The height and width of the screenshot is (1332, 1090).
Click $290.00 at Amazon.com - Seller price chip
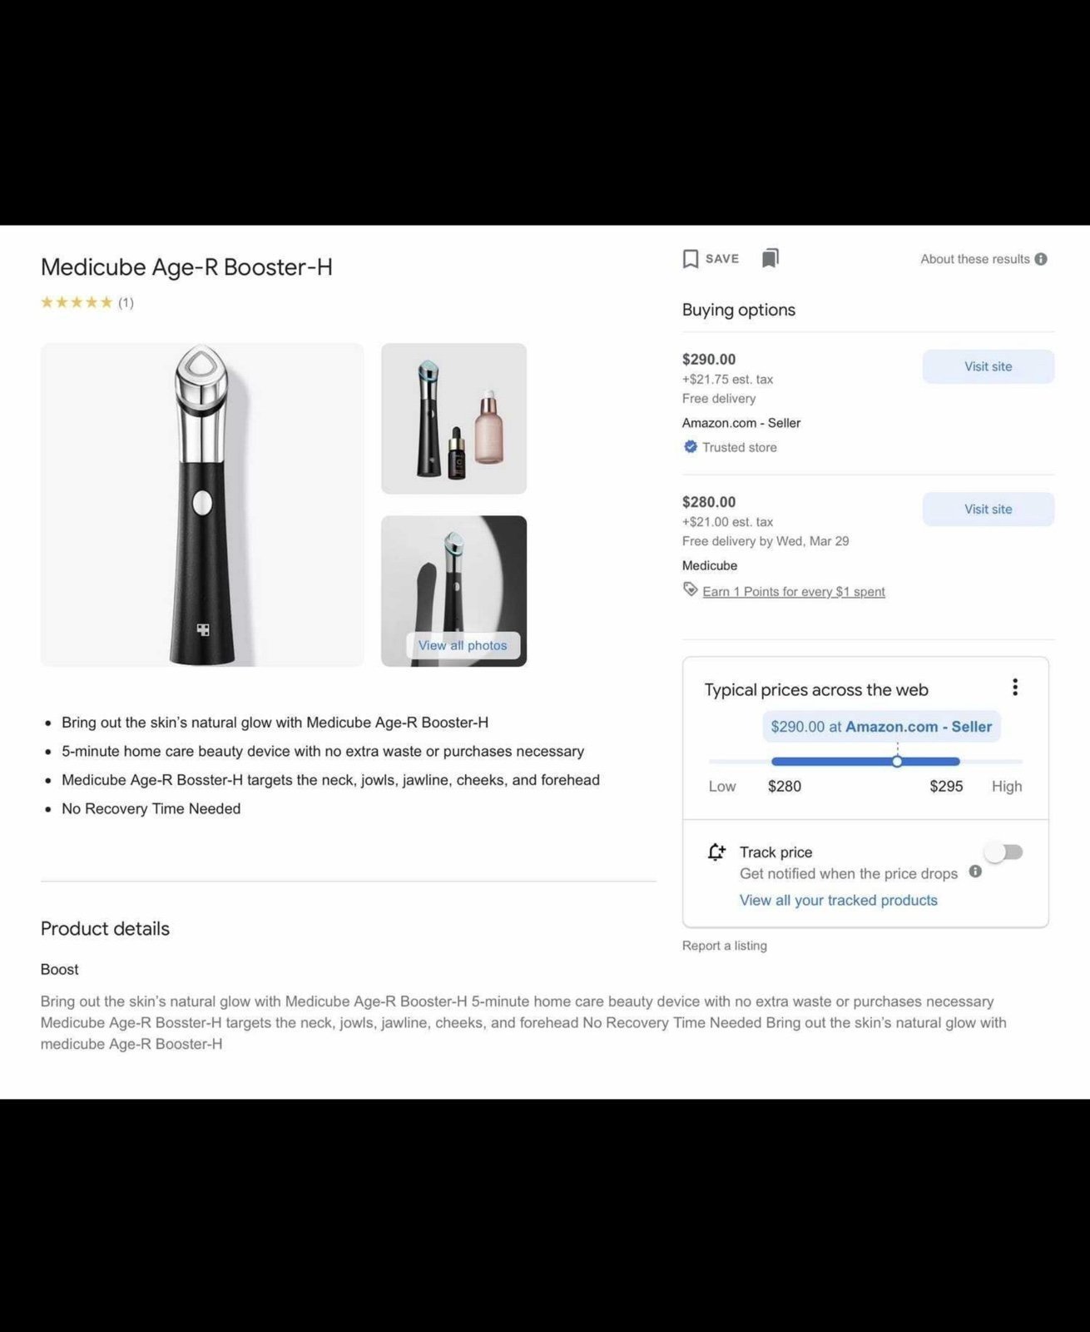point(881,727)
